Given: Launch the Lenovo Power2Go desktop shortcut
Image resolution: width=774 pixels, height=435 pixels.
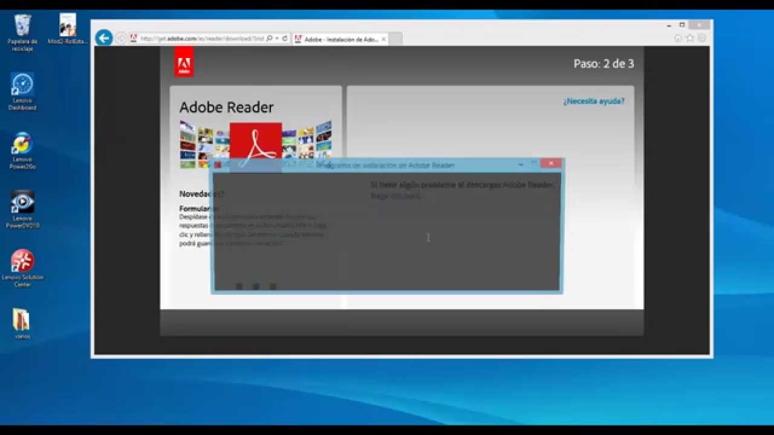Looking at the screenshot, I should [22, 150].
